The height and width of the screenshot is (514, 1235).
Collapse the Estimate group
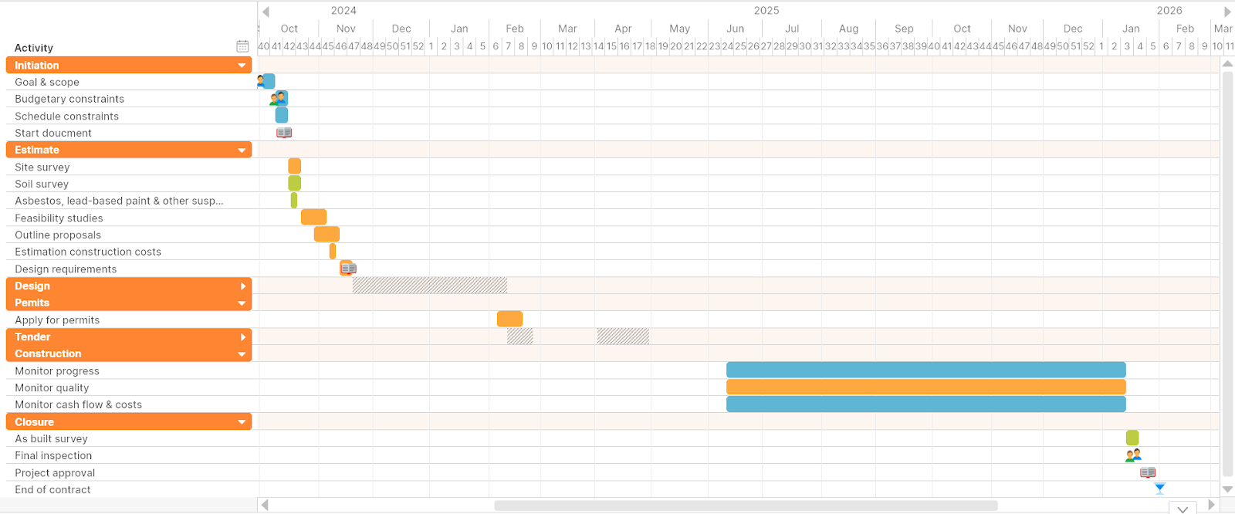pos(242,150)
